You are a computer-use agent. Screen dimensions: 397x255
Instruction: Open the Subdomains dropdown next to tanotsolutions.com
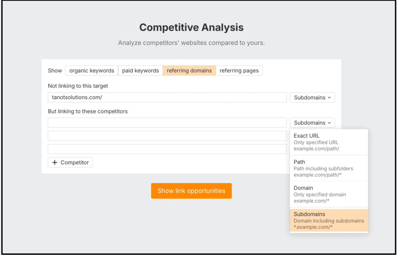[x=312, y=98]
